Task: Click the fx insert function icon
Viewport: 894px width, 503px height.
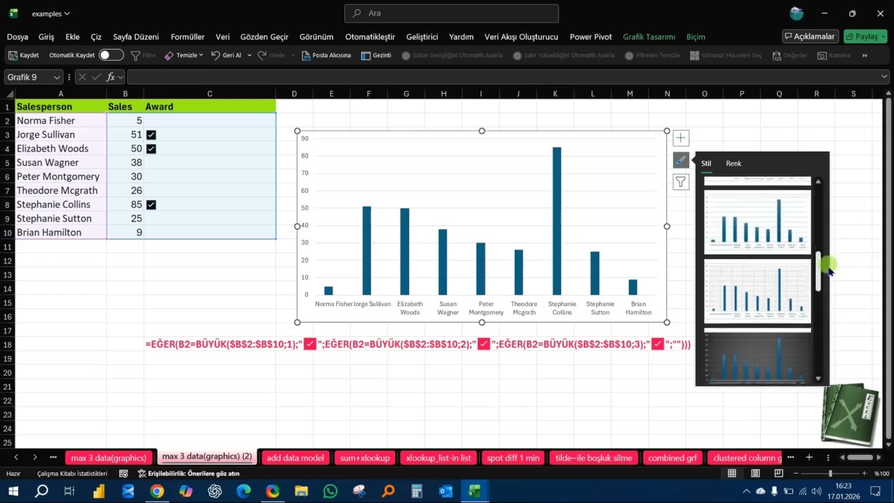Action: coord(110,77)
